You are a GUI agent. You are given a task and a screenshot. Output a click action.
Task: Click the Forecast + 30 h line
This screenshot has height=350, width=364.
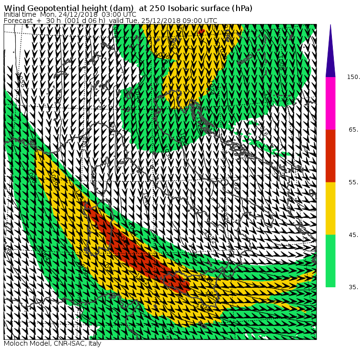(111, 21)
